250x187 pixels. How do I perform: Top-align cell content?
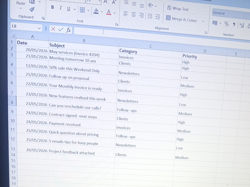126,2
